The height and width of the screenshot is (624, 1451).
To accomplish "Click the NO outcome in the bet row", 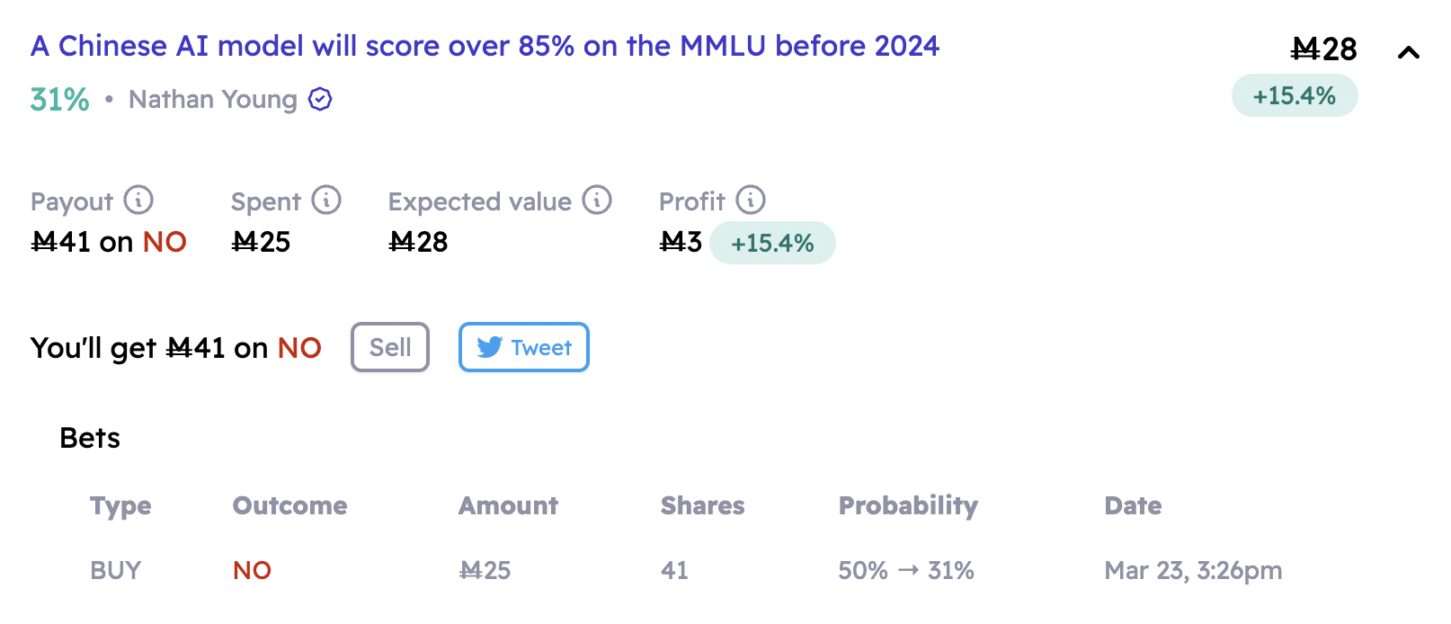I will point(252,569).
